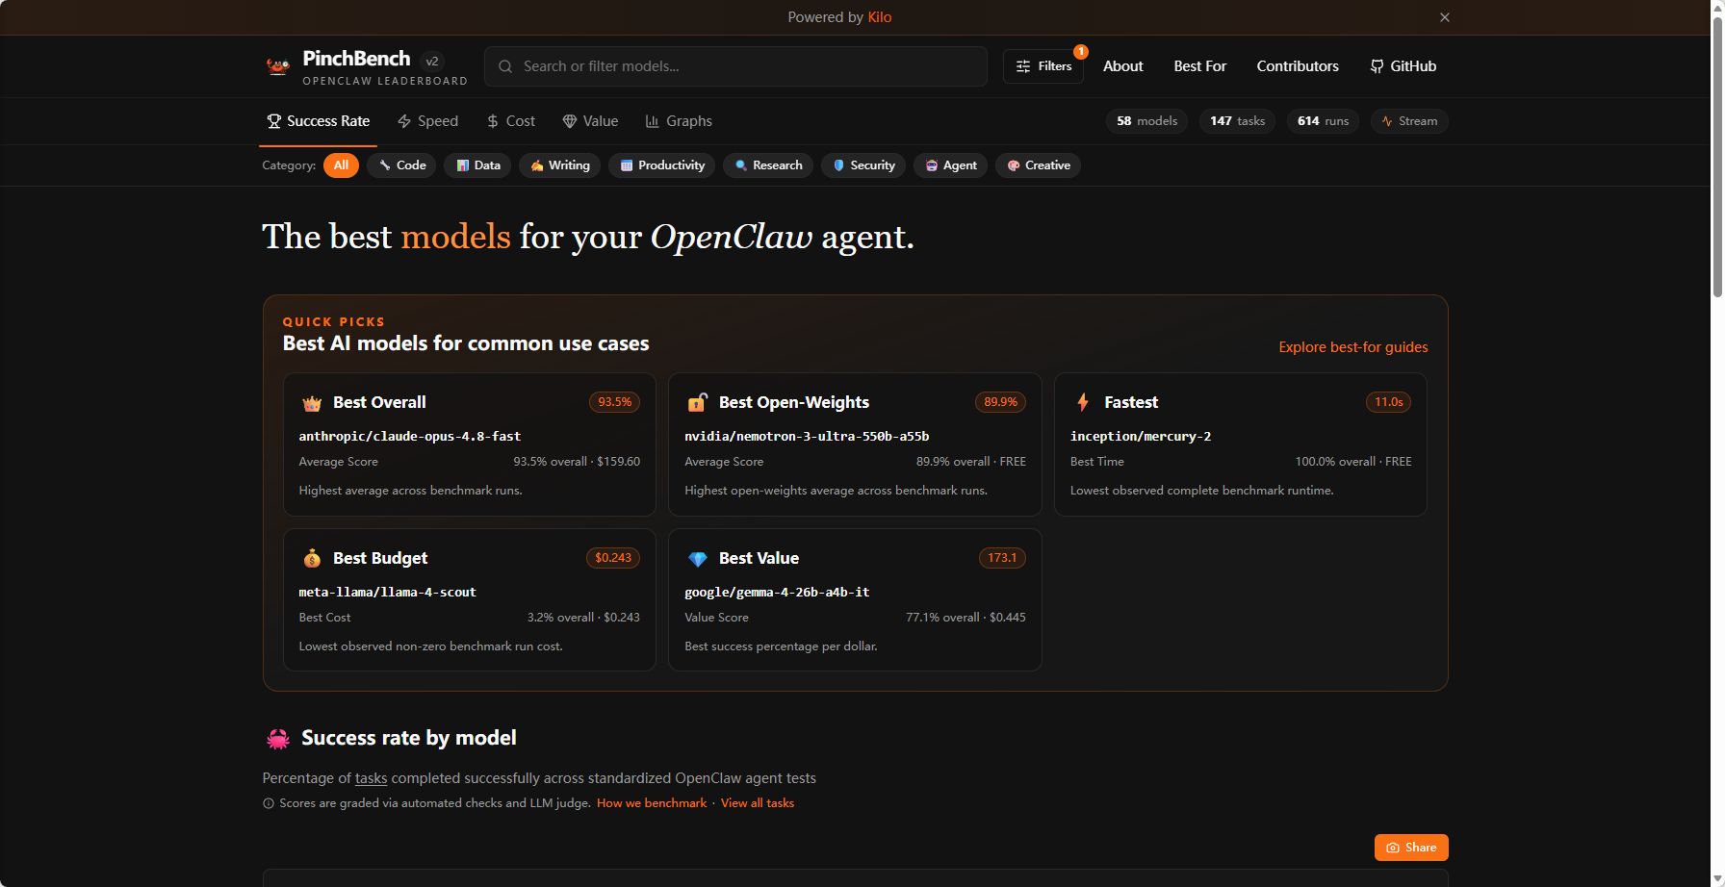Click inception/mercury-2 model name

tap(1141, 437)
